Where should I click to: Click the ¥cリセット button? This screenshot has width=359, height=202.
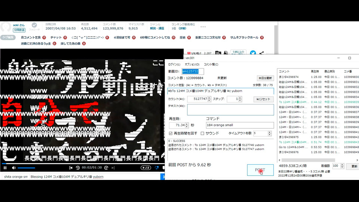click(263, 99)
